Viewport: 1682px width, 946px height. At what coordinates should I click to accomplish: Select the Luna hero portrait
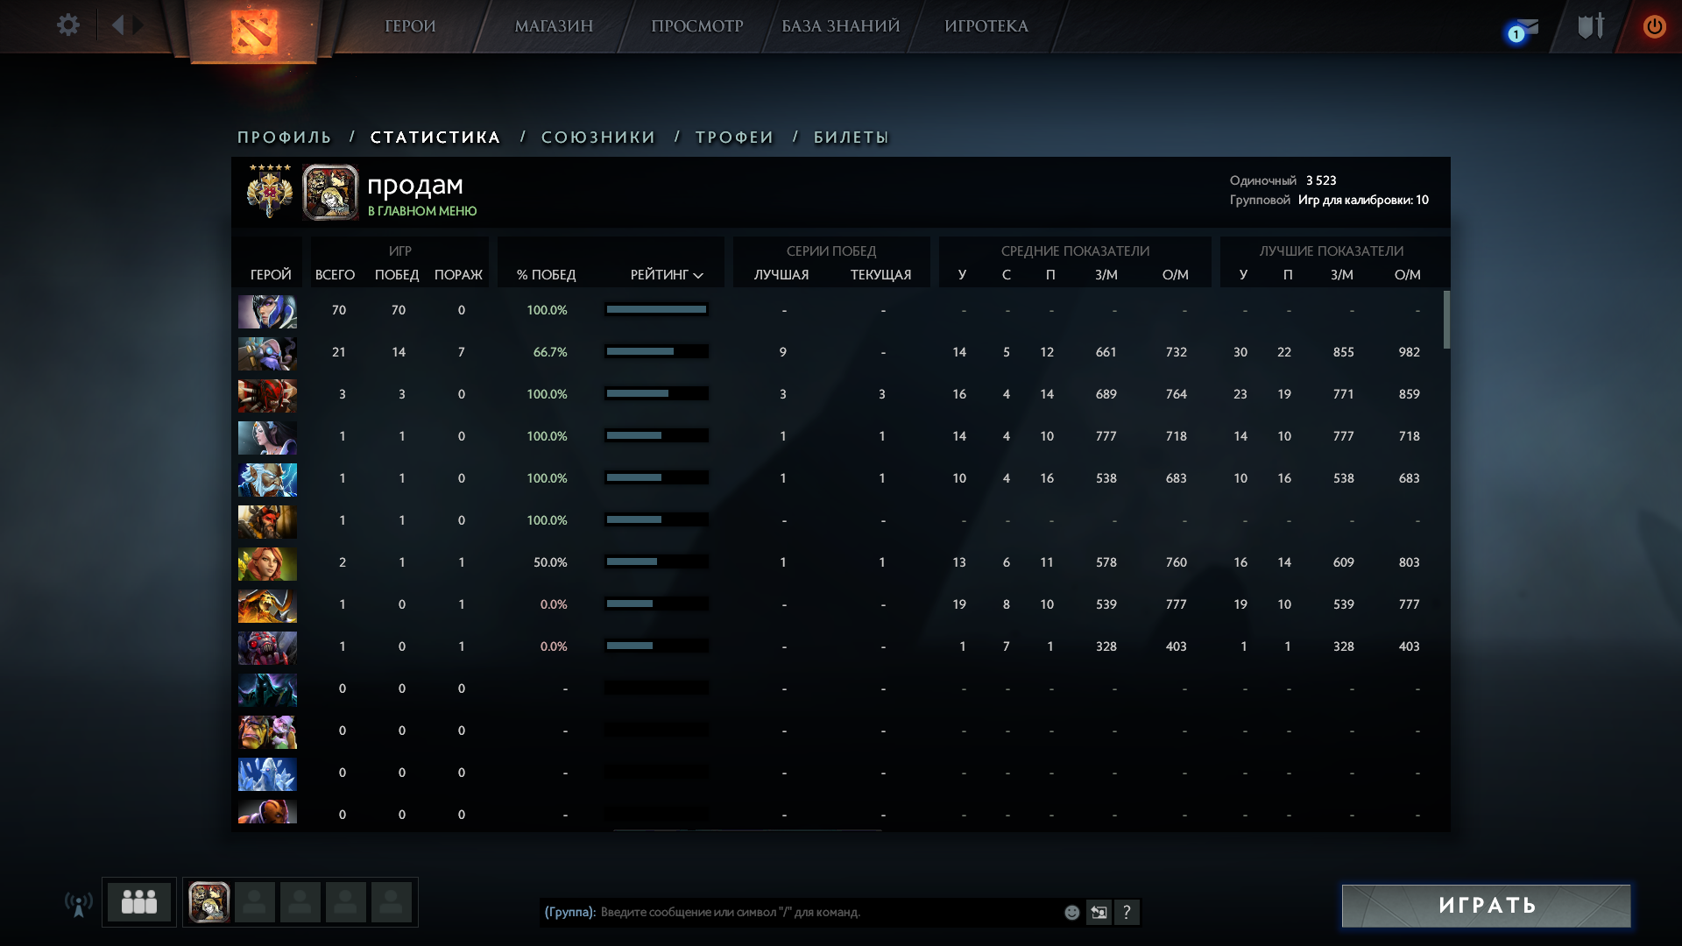pyautogui.click(x=267, y=312)
